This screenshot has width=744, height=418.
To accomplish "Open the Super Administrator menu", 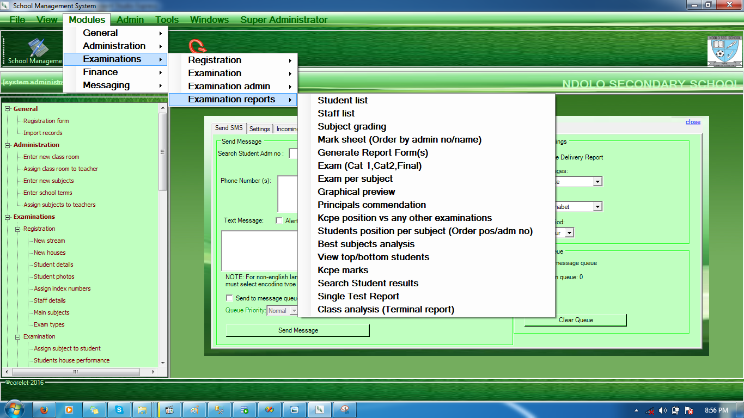I will [x=284, y=20].
